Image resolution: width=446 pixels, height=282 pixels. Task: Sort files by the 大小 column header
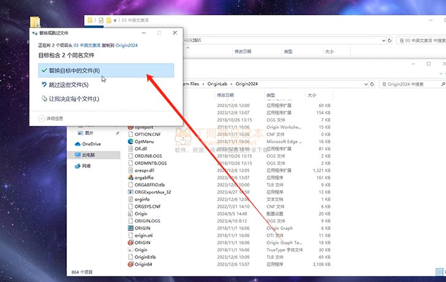click(312, 95)
